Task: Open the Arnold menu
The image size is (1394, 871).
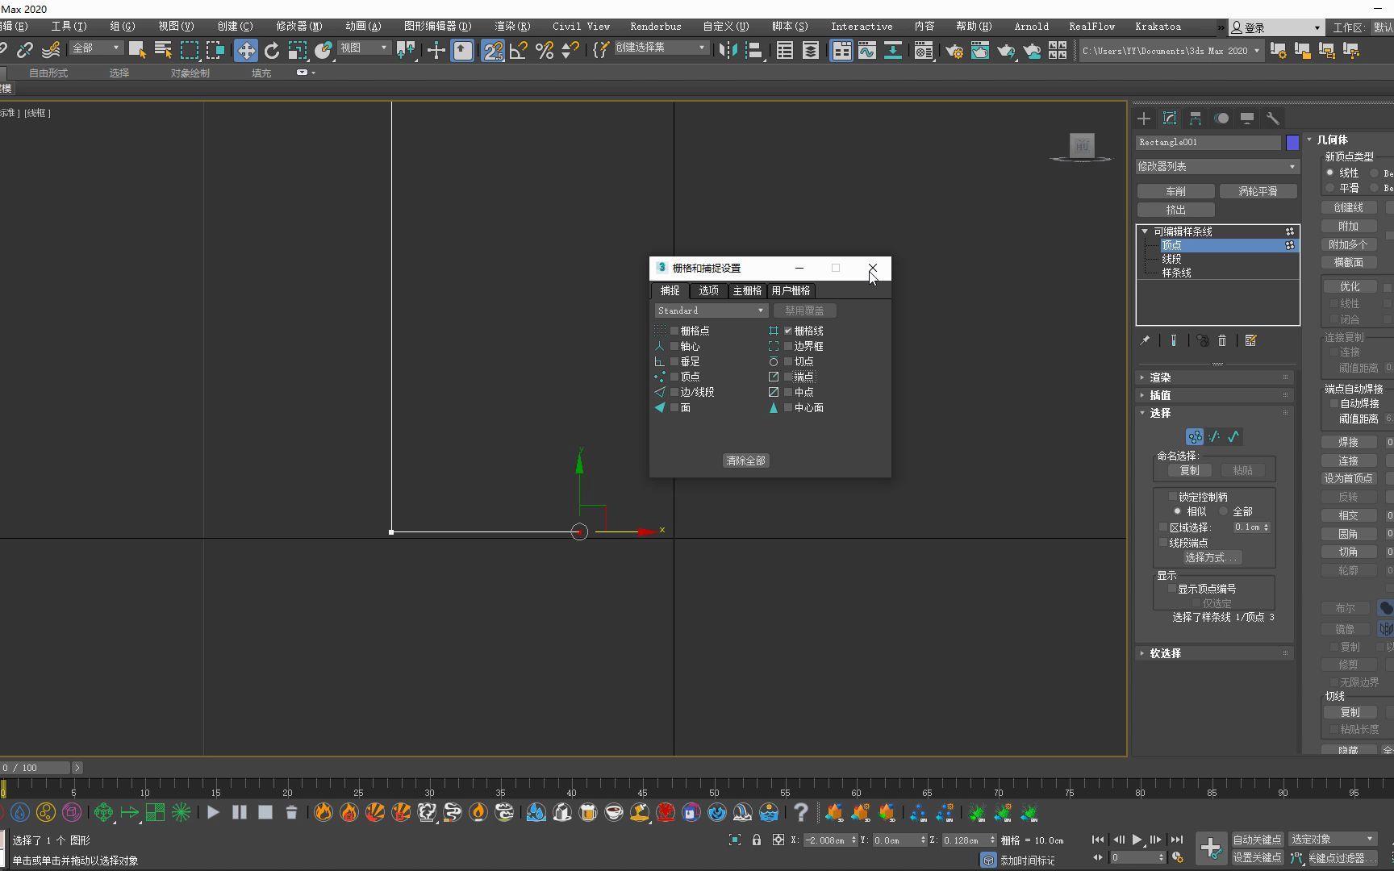Action: [x=1032, y=27]
